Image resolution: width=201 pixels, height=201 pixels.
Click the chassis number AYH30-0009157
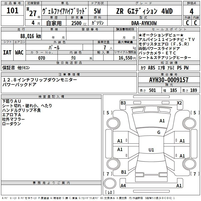pos(169,80)
